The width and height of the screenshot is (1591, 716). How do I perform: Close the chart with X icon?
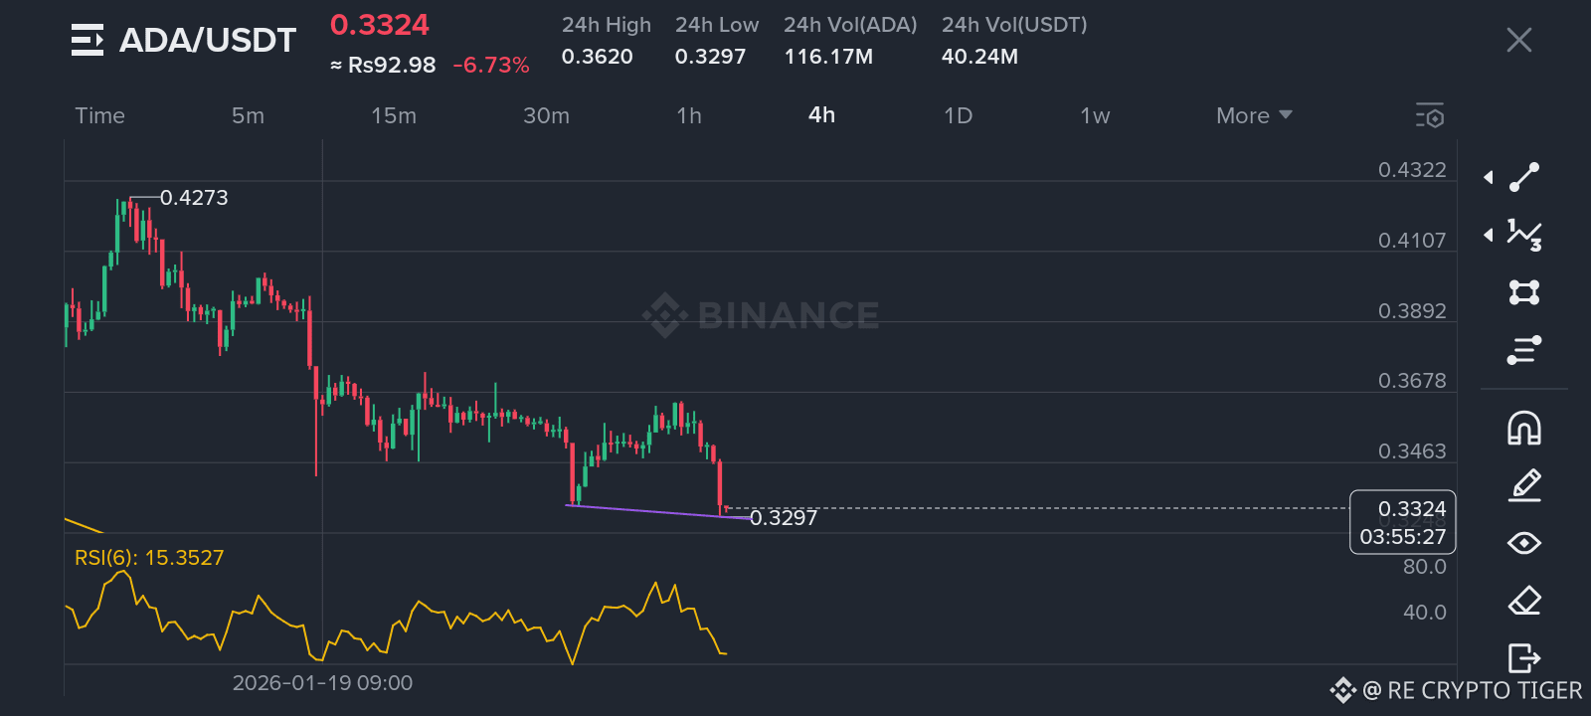1518,40
